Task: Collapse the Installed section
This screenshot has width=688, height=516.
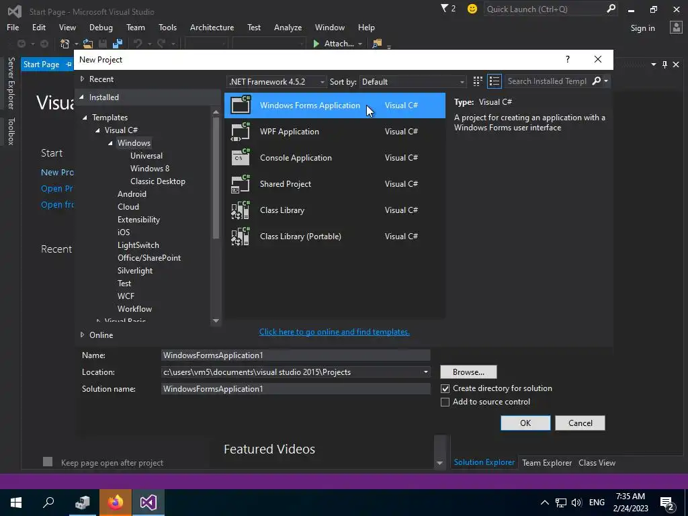Action: click(x=81, y=97)
